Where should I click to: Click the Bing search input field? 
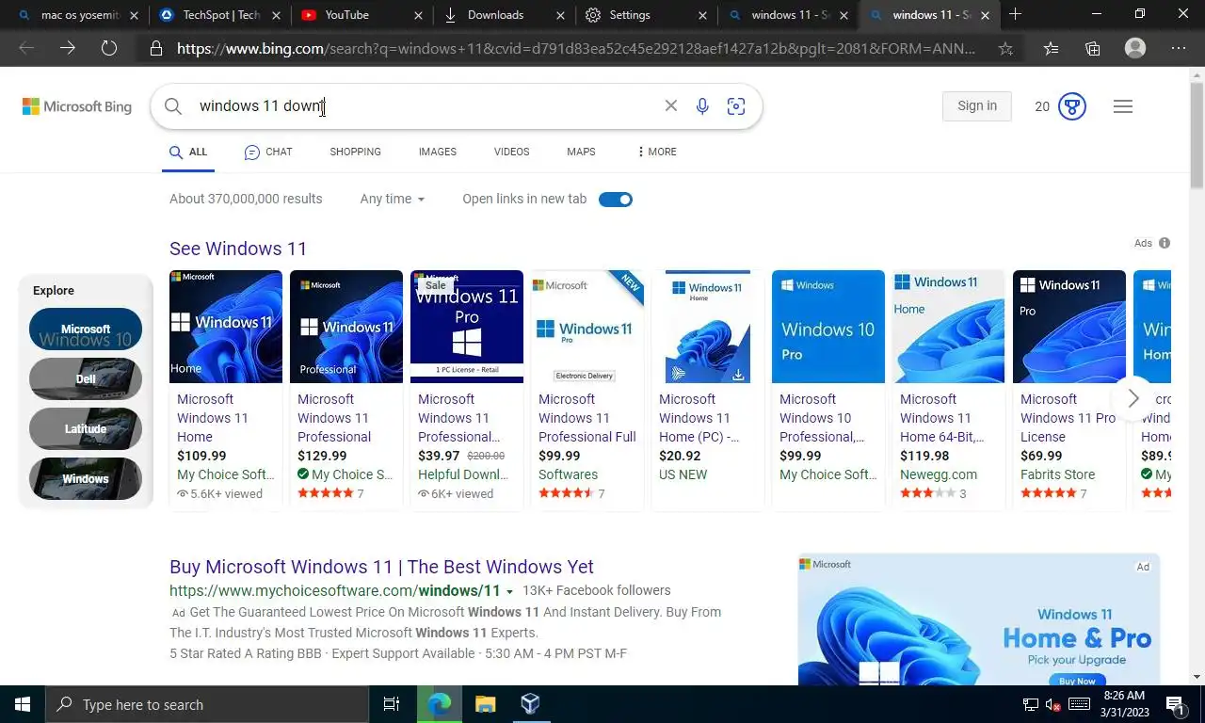[424, 106]
